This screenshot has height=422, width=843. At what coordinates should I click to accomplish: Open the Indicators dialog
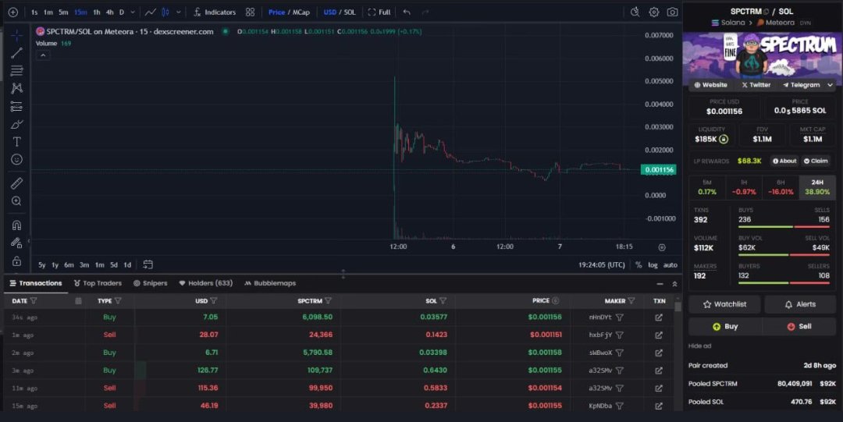215,12
